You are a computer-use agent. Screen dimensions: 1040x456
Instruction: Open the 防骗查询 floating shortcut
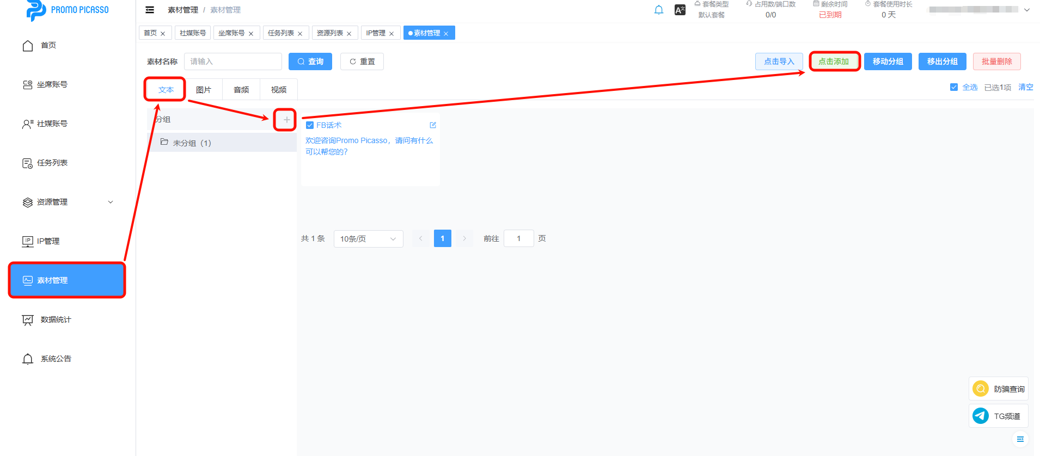998,389
